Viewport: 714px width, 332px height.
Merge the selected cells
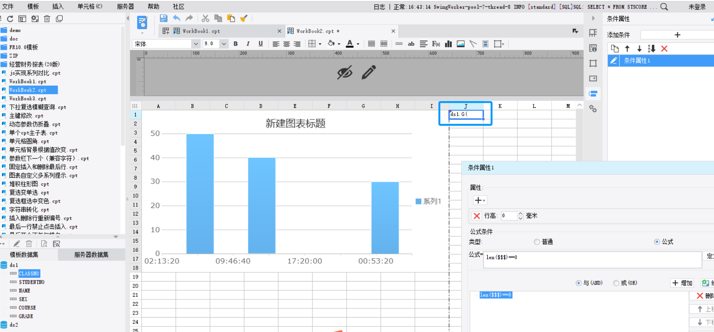(x=372, y=44)
